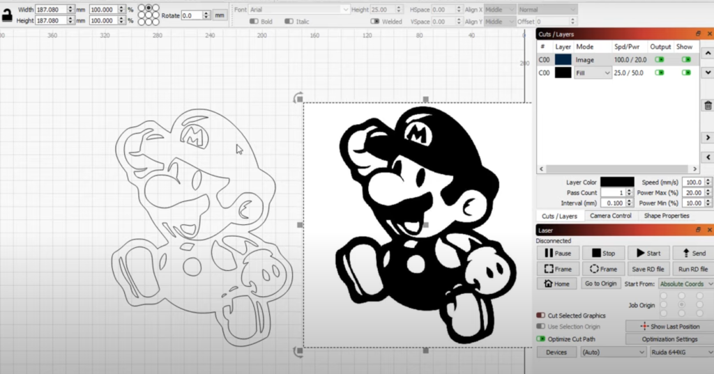This screenshot has height=374, width=714.
Task: Click the aspect ratio lock icon
Action: coord(7,15)
